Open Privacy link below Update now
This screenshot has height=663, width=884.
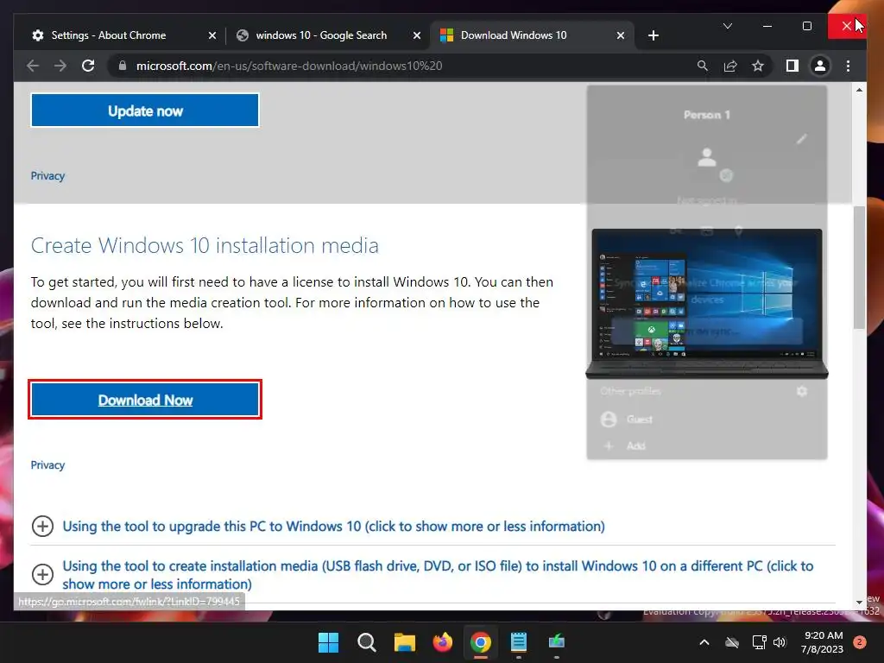click(47, 176)
